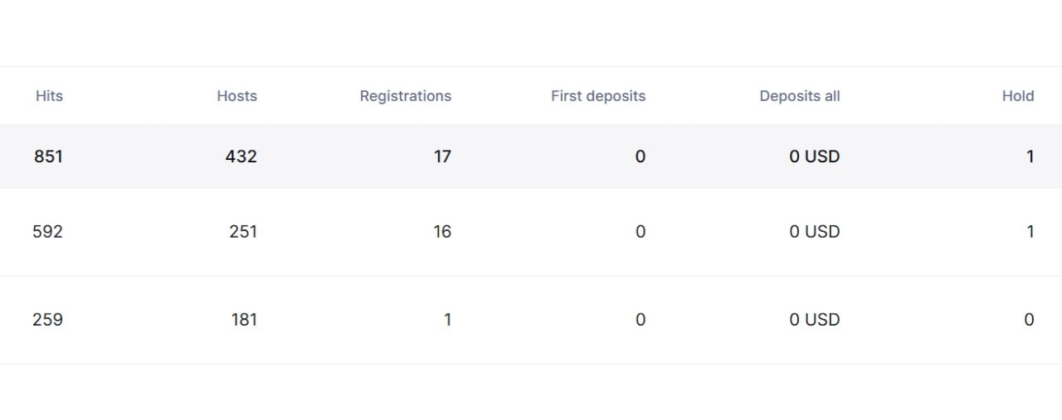Click the 592 hits cell

[47, 232]
